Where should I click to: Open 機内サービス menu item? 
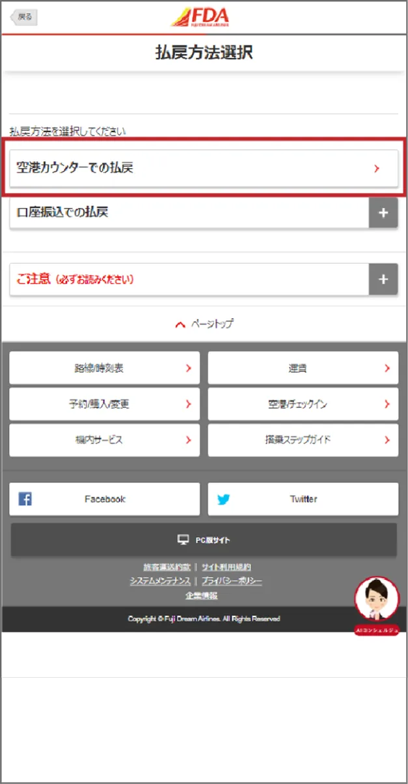coord(105,440)
